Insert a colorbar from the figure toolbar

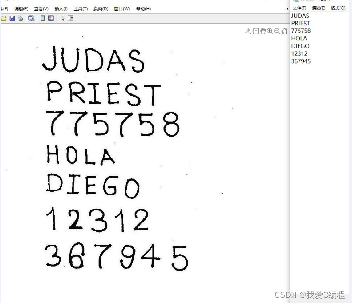click(x=43, y=18)
